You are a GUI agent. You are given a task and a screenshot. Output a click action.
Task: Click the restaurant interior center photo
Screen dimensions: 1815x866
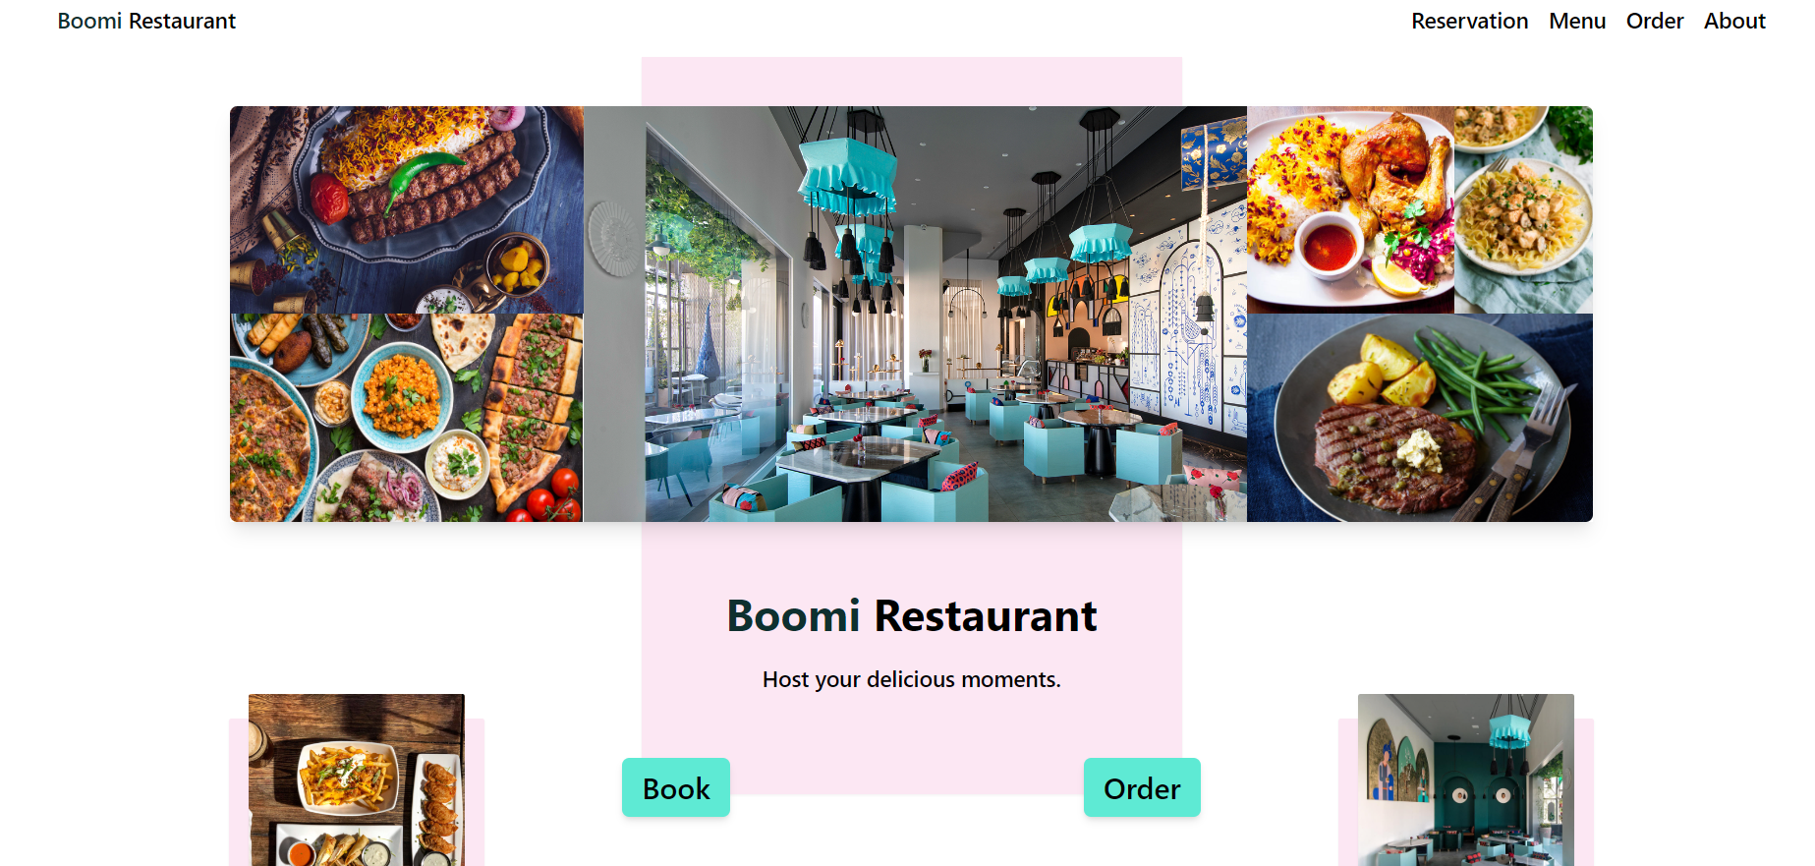(x=915, y=314)
